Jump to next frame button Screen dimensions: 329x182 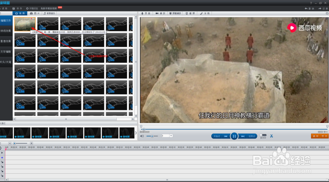tap(243, 136)
